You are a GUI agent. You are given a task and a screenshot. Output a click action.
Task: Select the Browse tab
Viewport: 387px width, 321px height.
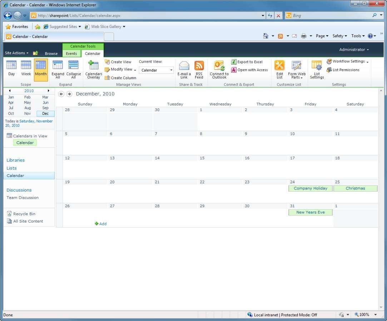51,53
